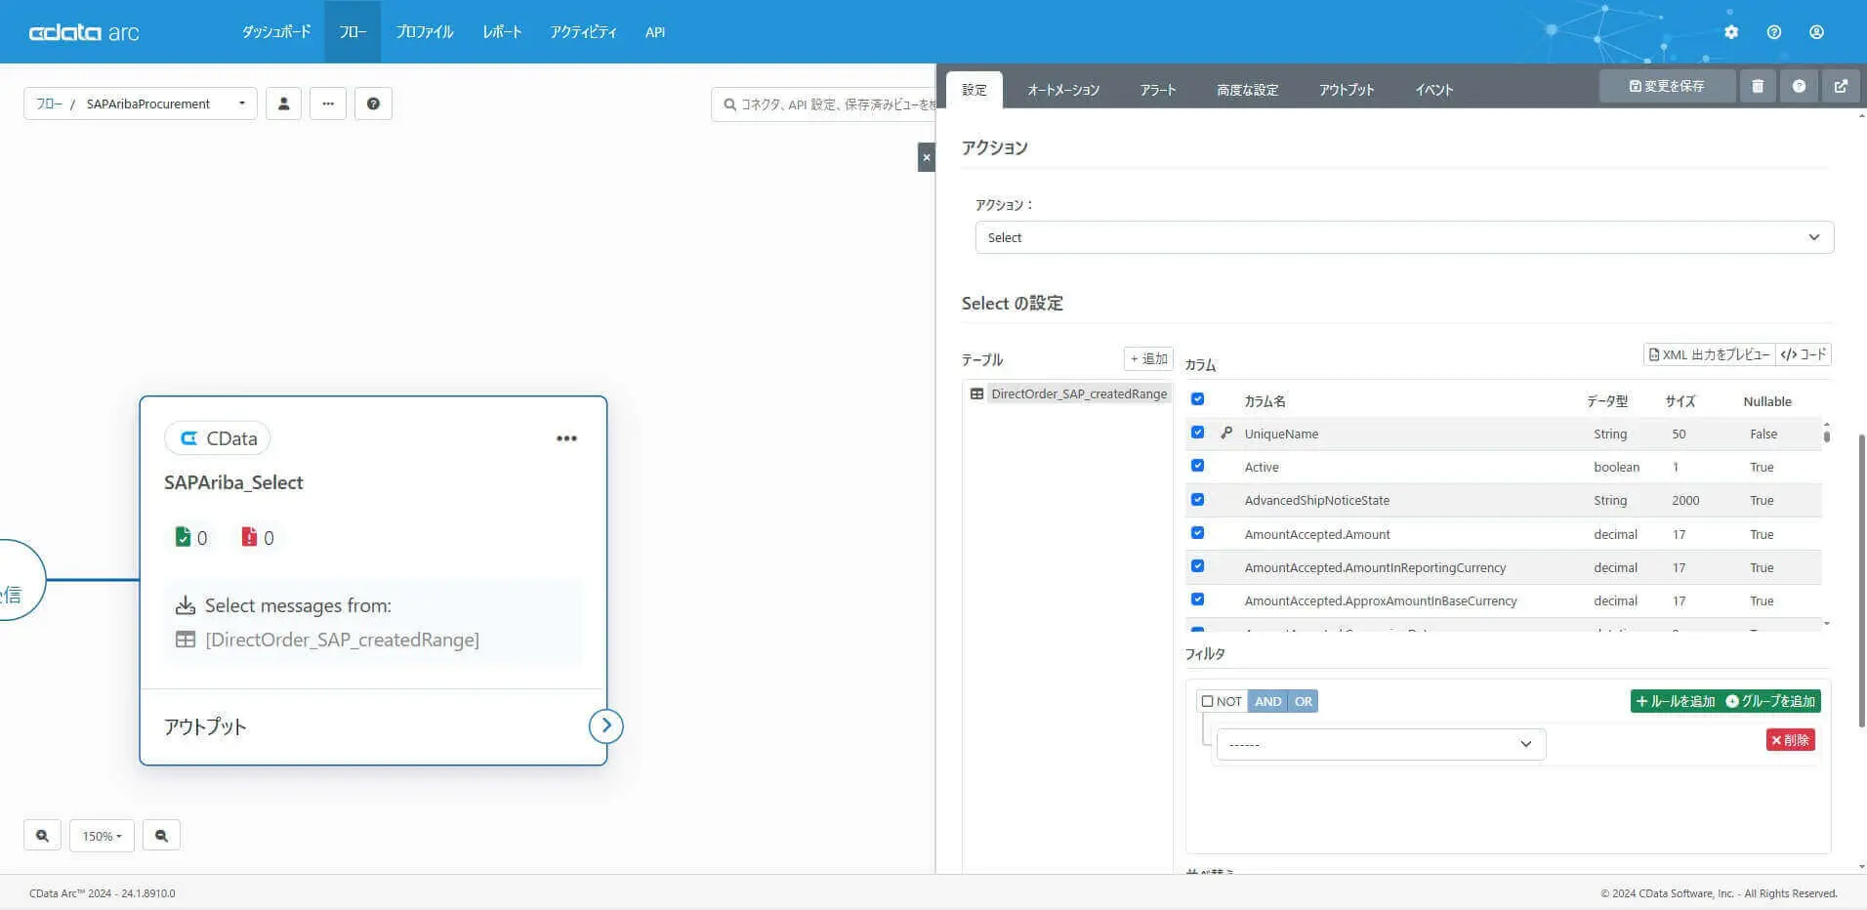
Task: Open connector help icon in panel header
Action: 1799,86
